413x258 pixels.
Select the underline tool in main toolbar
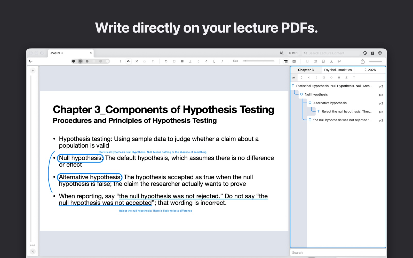coord(190,61)
